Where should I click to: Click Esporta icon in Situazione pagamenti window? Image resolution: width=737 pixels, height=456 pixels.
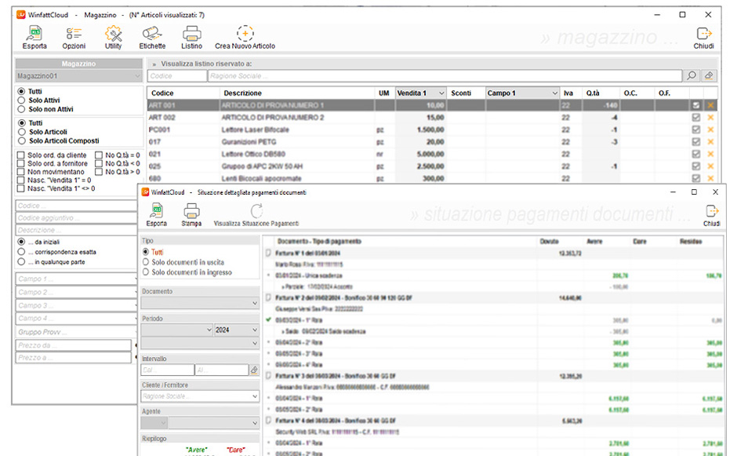tap(157, 211)
